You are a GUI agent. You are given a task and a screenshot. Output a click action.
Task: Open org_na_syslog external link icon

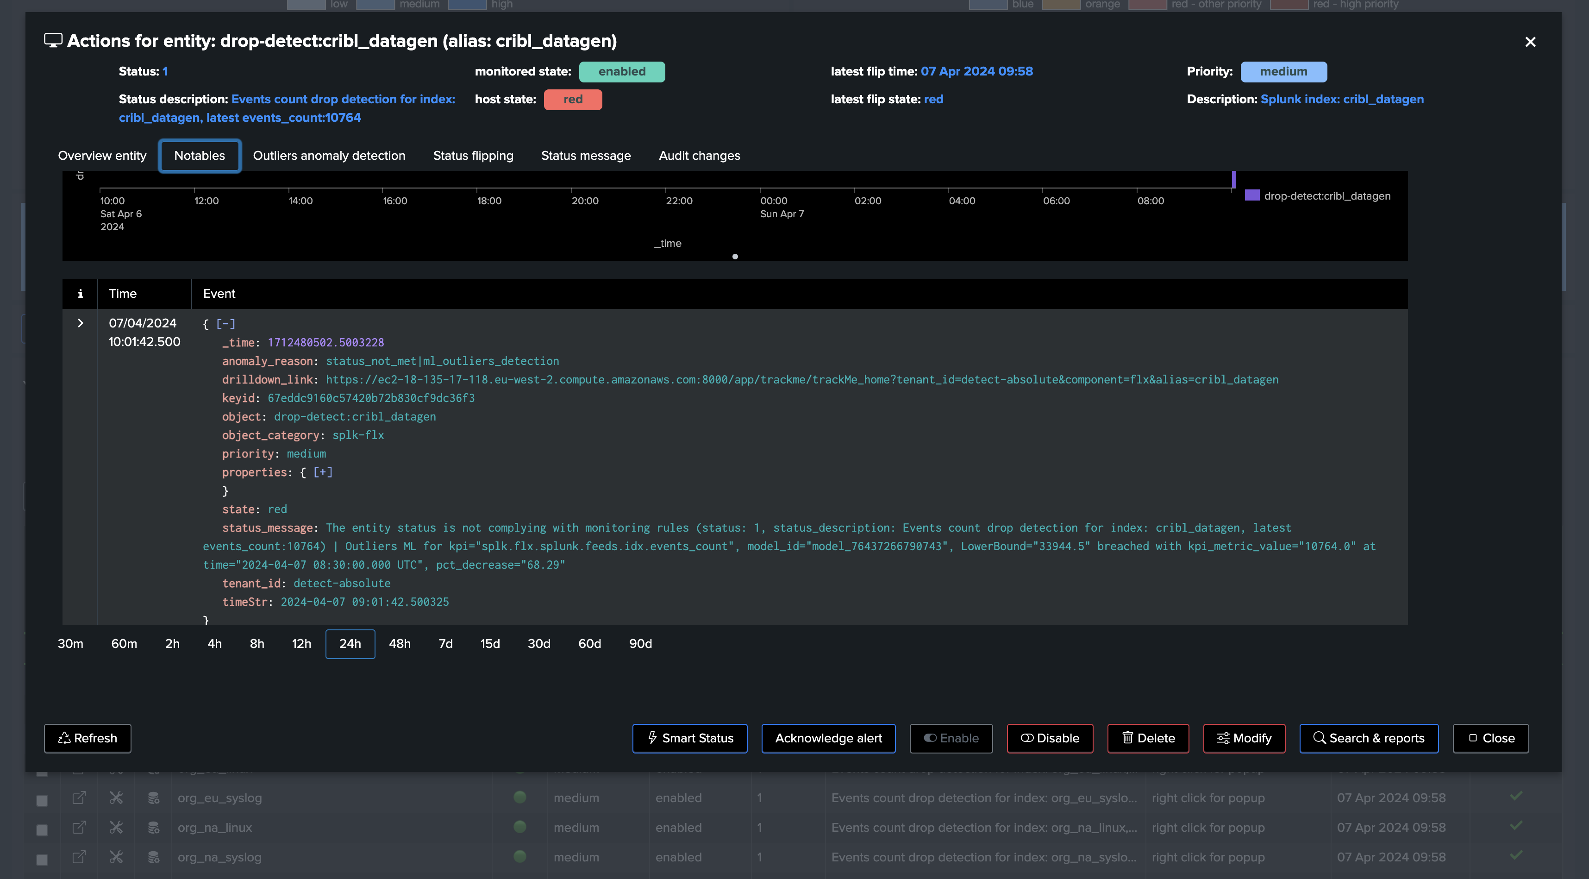(79, 857)
